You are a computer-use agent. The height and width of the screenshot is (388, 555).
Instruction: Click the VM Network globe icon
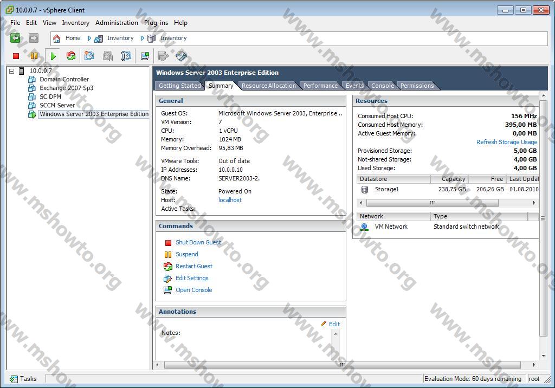click(364, 227)
